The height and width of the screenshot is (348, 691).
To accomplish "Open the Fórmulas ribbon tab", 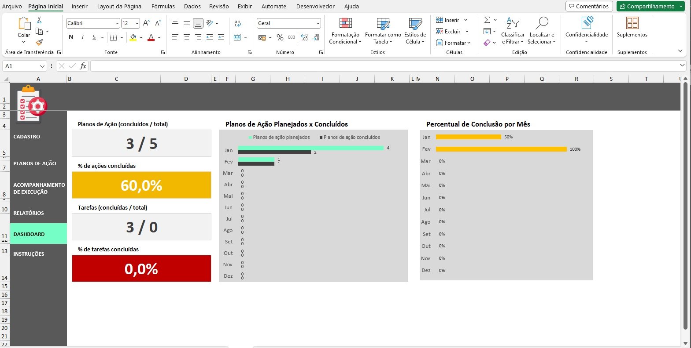I will coord(163,6).
